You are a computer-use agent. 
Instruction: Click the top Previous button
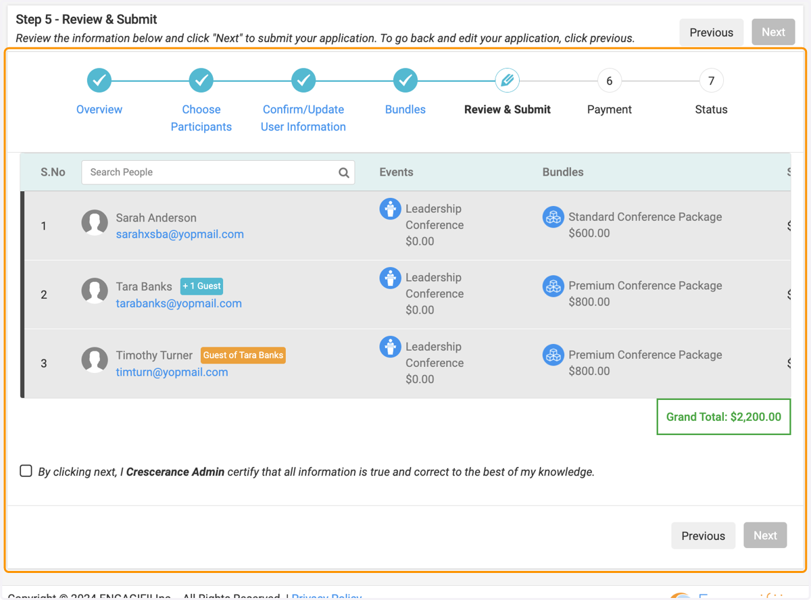click(x=711, y=32)
